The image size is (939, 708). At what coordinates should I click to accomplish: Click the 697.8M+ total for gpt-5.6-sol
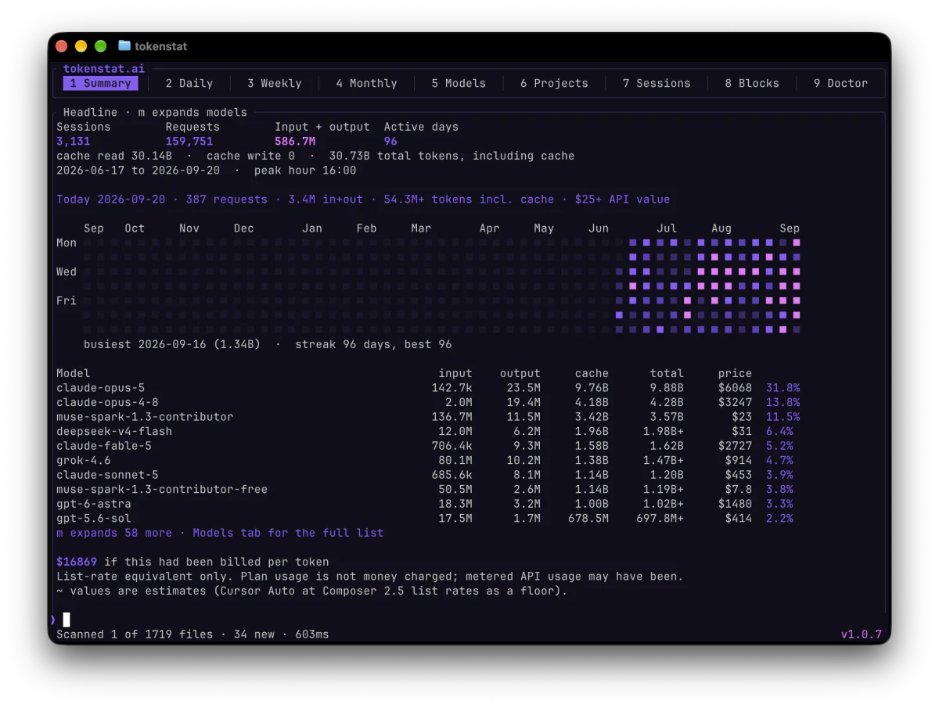[660, 518]
